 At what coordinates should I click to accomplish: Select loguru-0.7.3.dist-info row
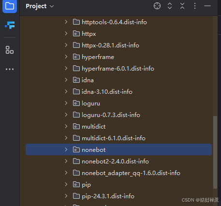click(118, 115)
